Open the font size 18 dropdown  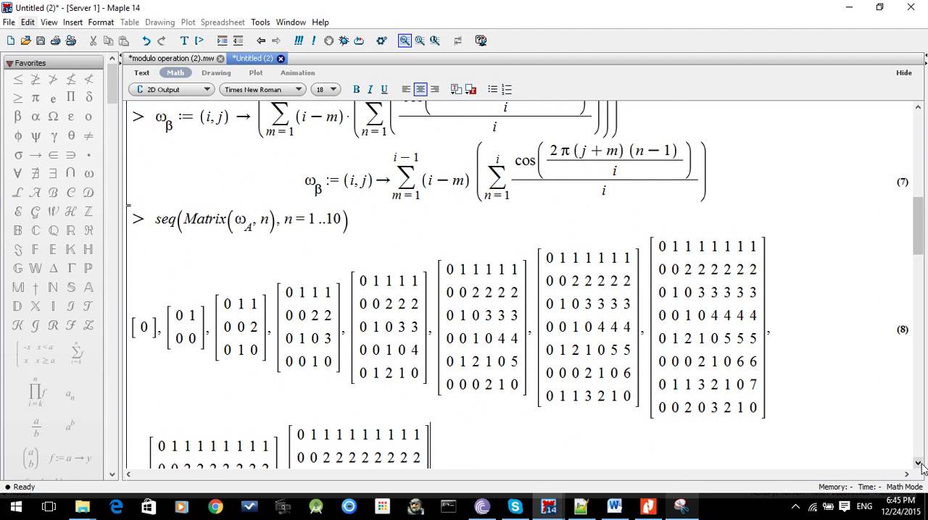click(326, 90)
